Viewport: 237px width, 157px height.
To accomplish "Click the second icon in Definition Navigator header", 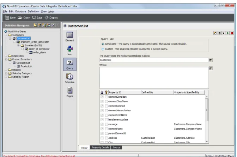I will point(40,25).
